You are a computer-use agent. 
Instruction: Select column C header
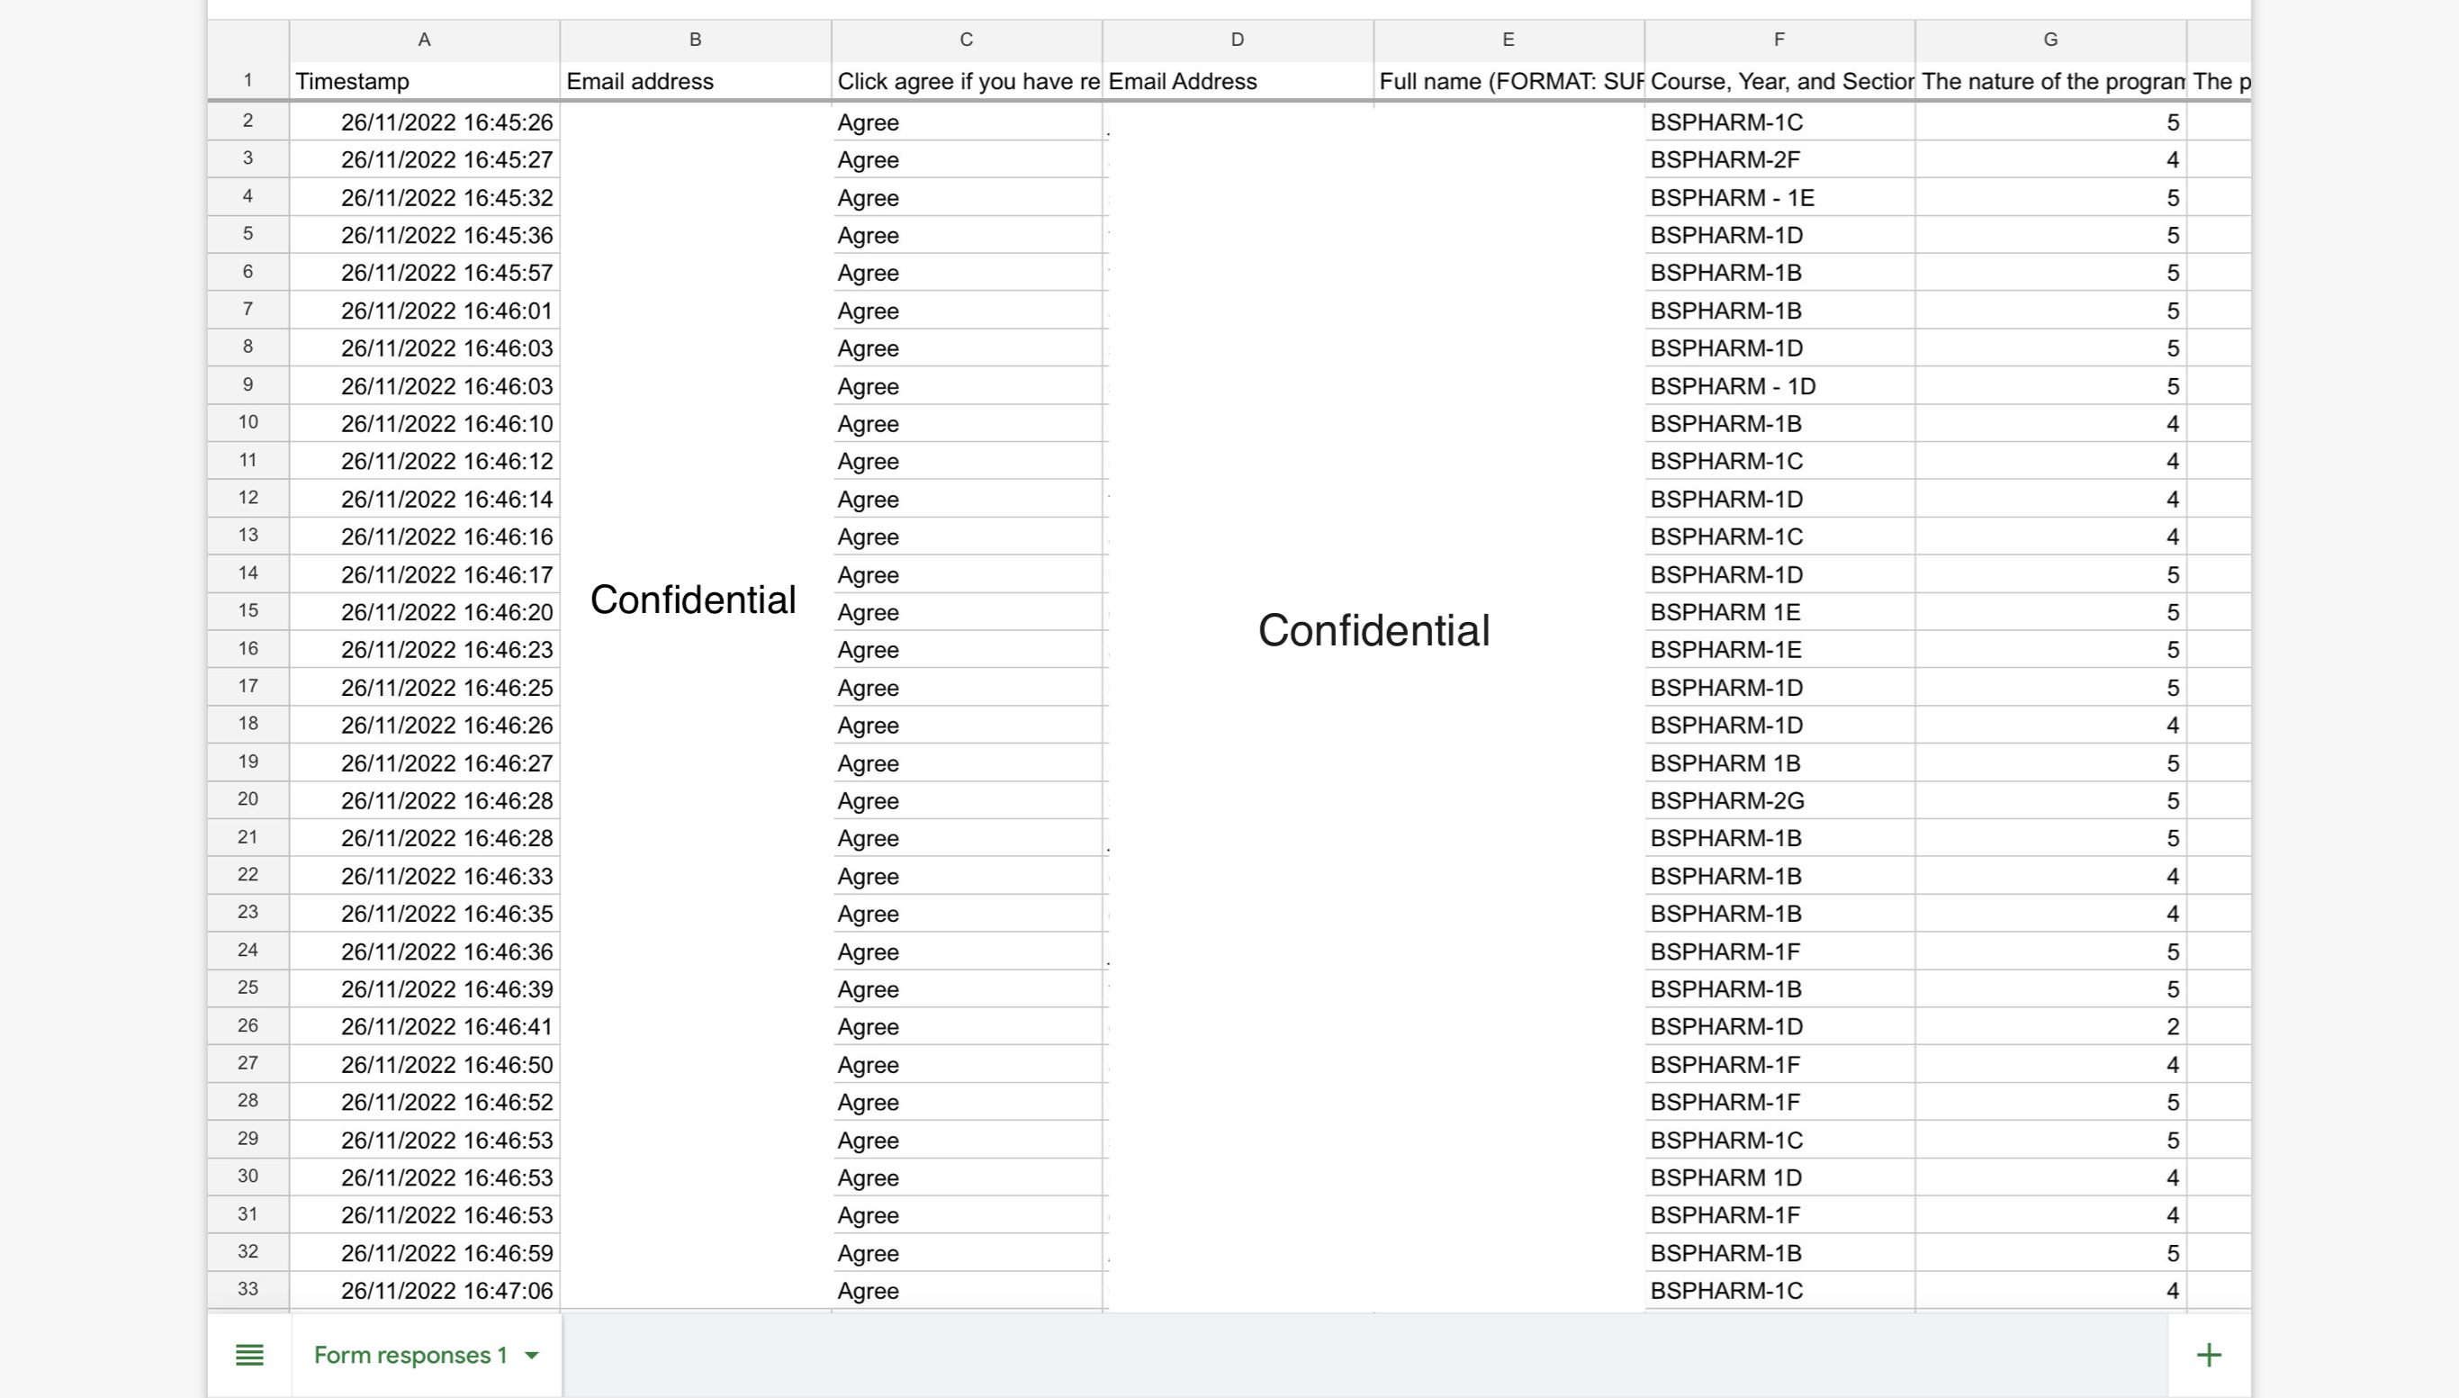pos(966,40)
